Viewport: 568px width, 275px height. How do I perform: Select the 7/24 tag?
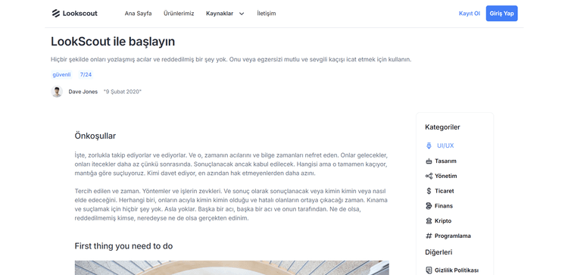(x=86, y=75)
